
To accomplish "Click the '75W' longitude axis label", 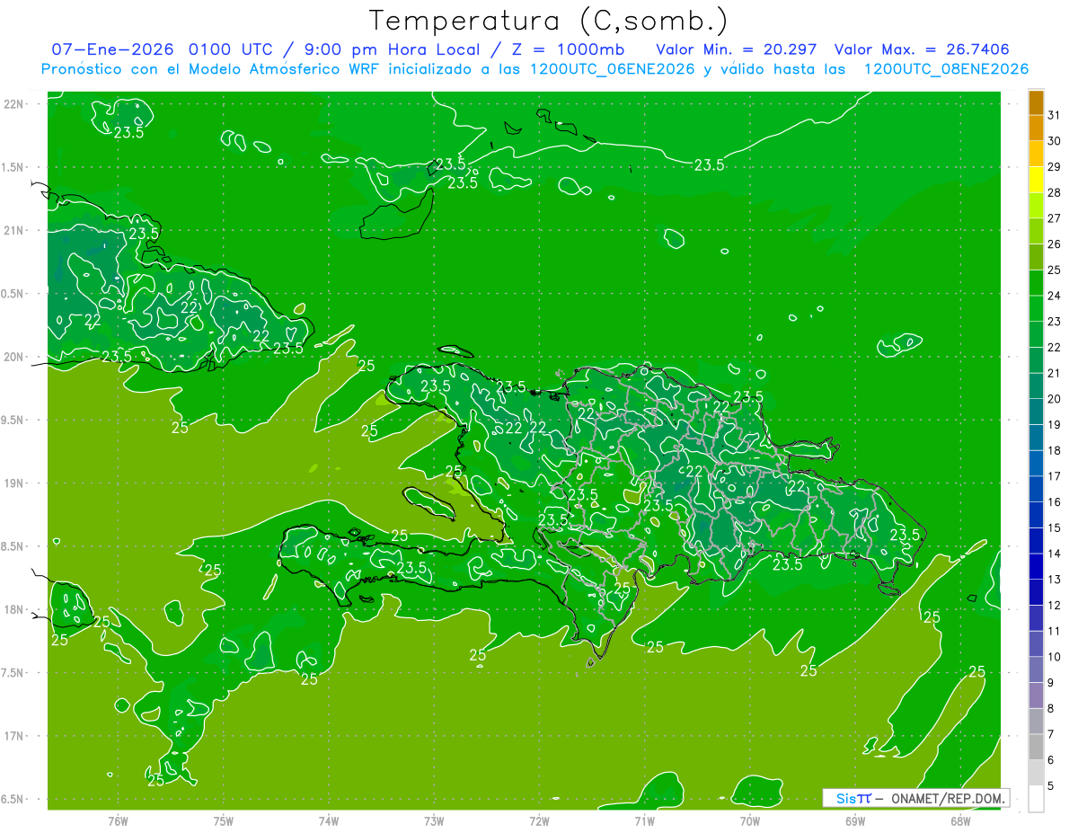I will [x=223, y=822].
